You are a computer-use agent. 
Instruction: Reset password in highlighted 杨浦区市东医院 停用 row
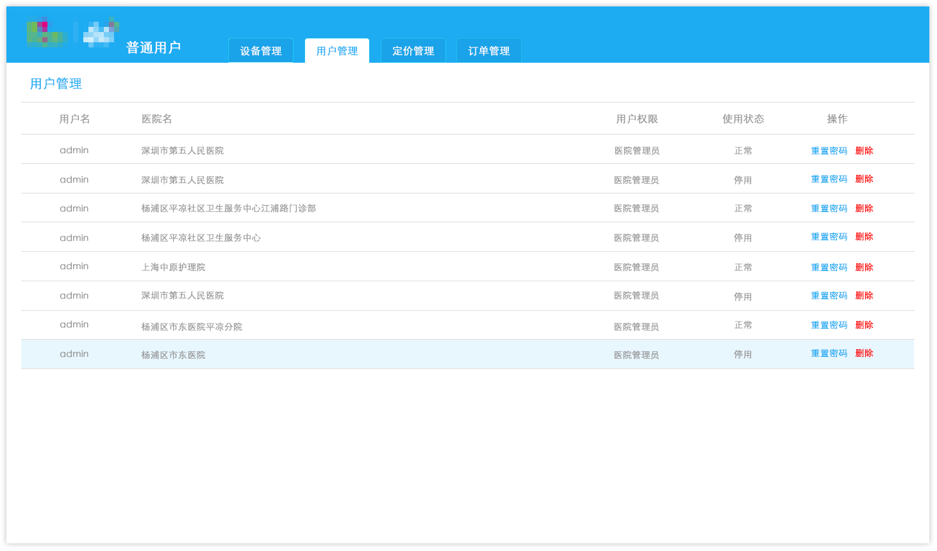coord(829,353)
